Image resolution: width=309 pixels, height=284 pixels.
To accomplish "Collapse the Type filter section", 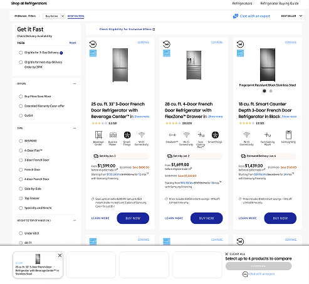I will [x=75, y=129].
